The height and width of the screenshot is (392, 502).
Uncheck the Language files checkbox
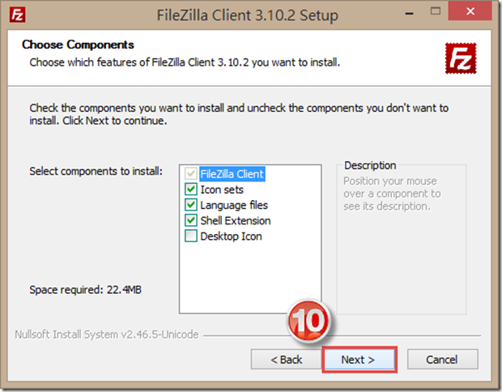[191, 205]
